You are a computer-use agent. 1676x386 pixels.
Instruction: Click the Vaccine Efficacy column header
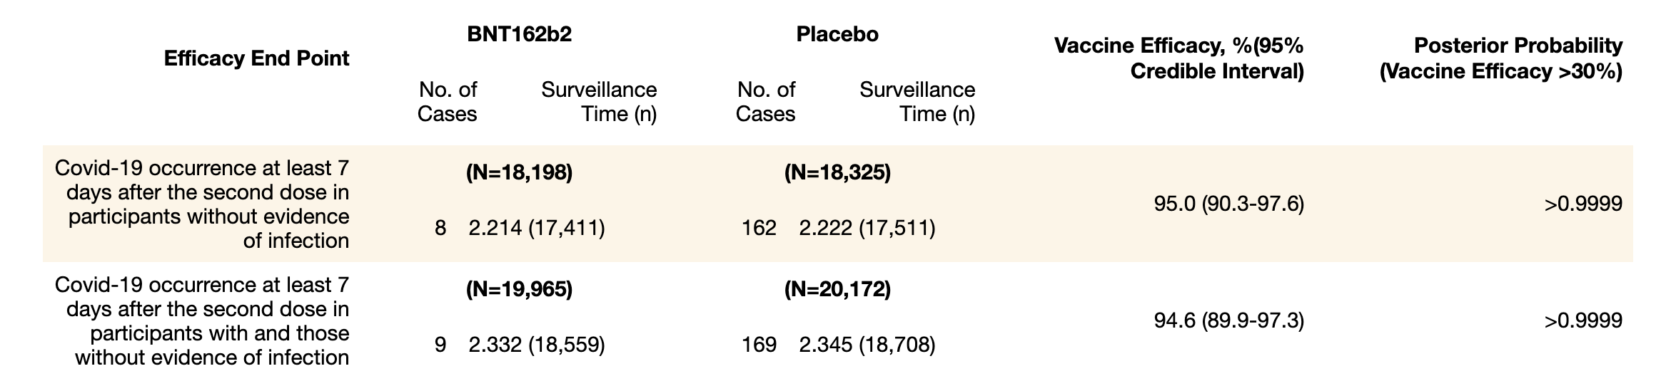(1178, 58)
